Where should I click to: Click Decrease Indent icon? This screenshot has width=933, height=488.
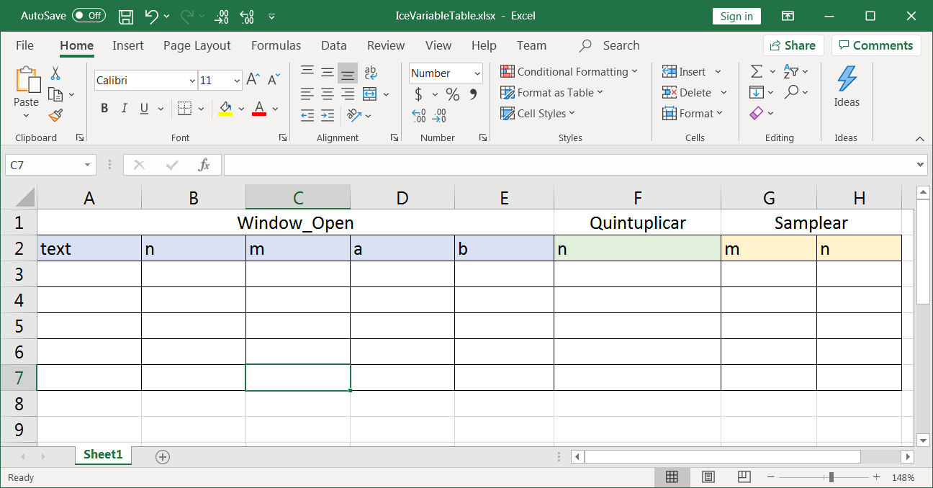(307, 115)
